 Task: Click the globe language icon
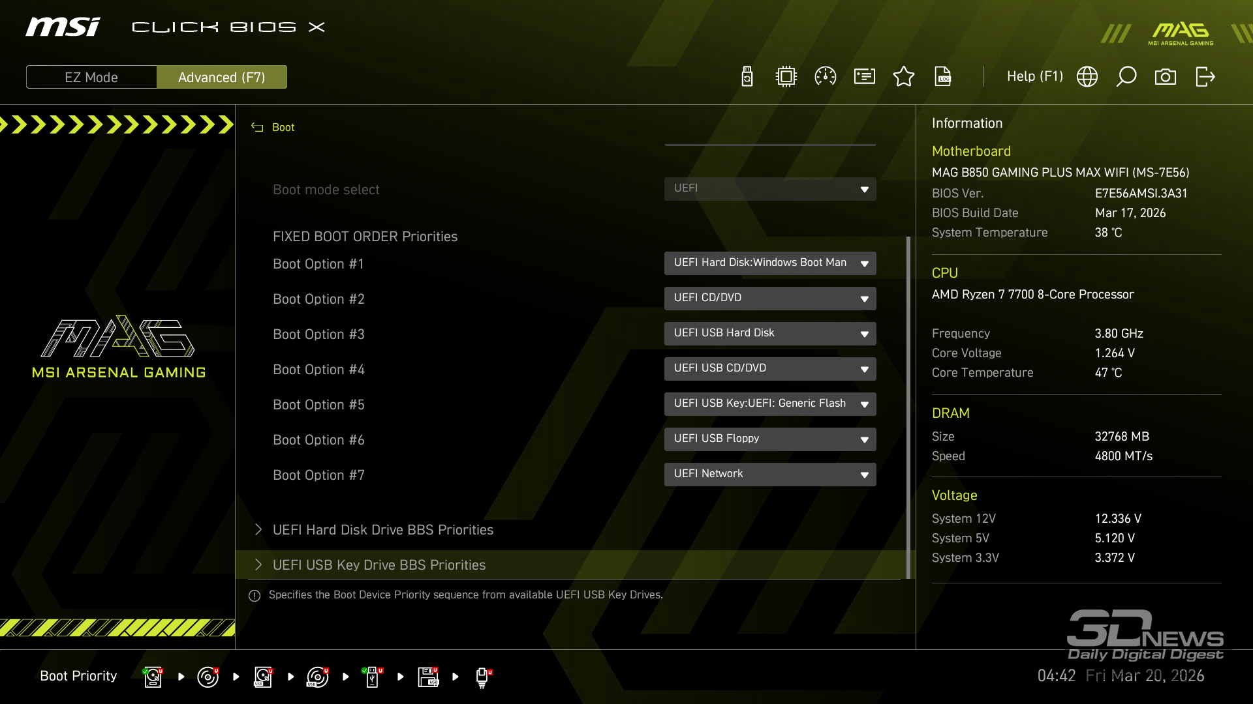pos(1087,77)
